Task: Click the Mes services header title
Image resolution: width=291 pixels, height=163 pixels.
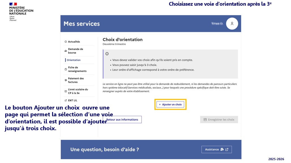Action: click(82, 24)
